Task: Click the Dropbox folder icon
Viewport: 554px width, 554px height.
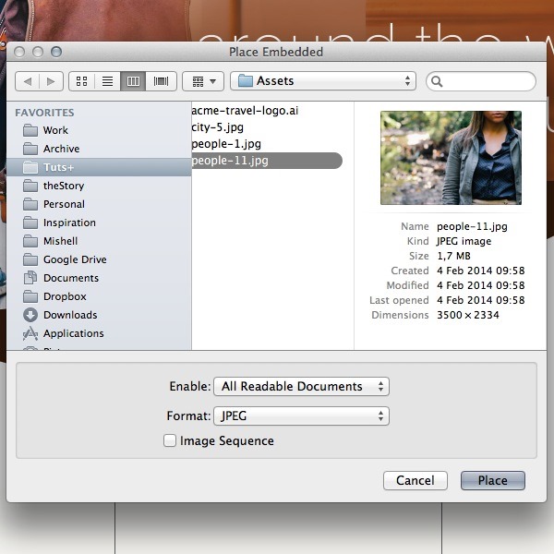Action: [x=30, y=296]
